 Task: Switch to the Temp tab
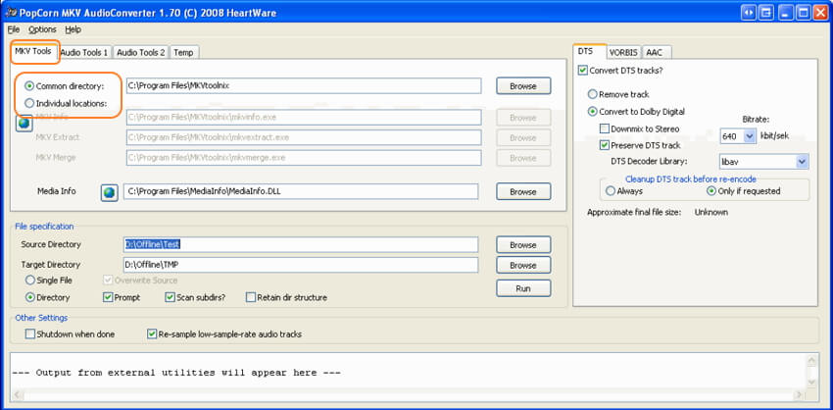pyautogui.click(x=184, y=52)
